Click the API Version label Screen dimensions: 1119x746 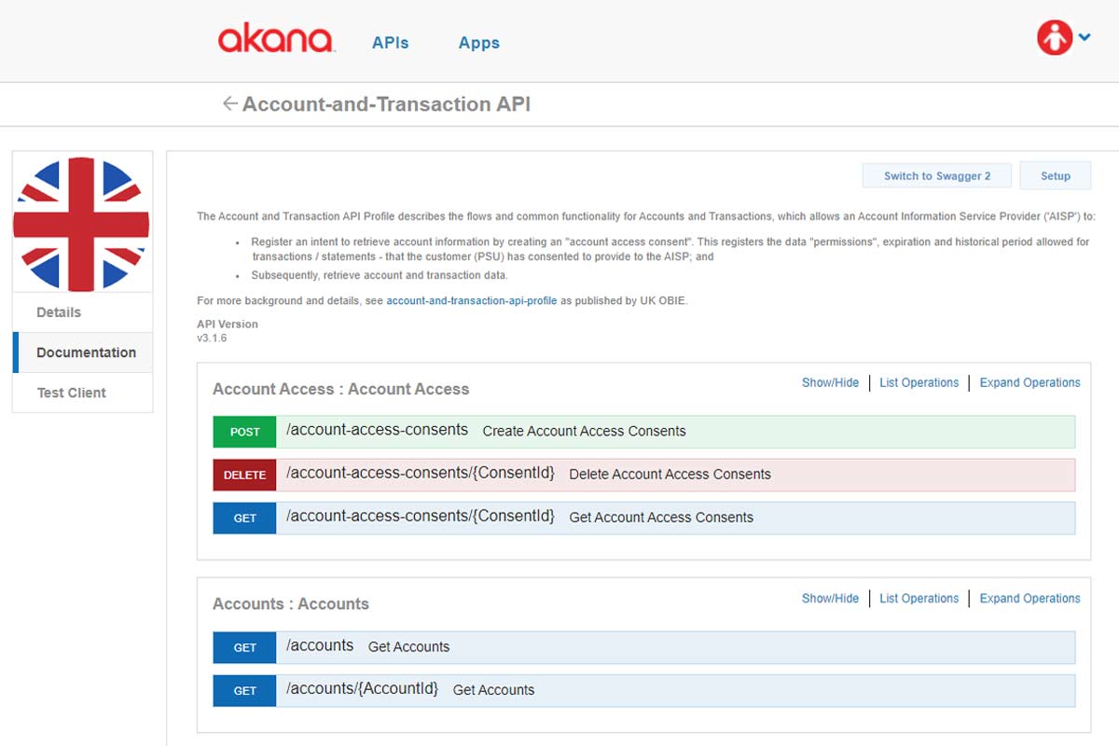(x=228, y=324)
